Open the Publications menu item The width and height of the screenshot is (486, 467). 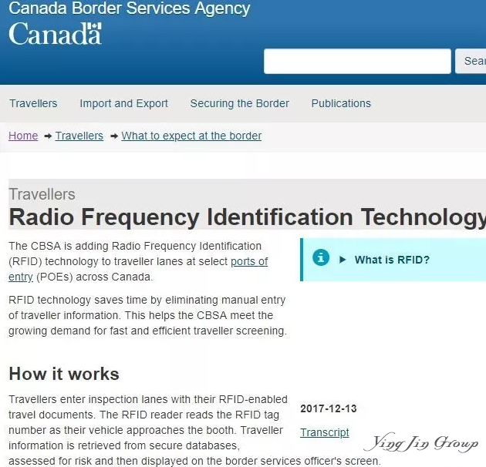341,103
